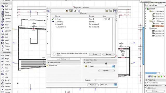Screen dimensions: 166x93
Task: Switch left Organizer pane to Project Map (house icon)
Action: [67, 11]
